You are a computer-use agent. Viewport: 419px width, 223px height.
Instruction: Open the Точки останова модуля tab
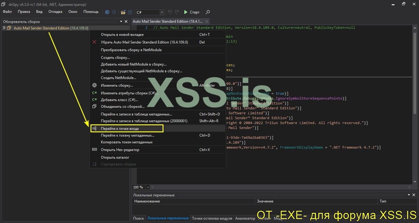point(212,218)
